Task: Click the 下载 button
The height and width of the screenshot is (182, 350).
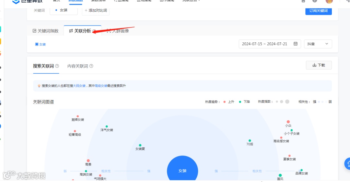Action: pos(319,65)
